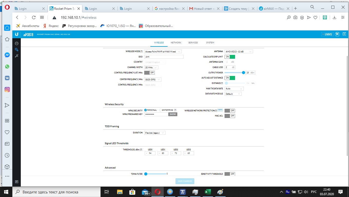
Task: Open the airOS dashboard gauge icon
Action: click(x=17, y=44)
